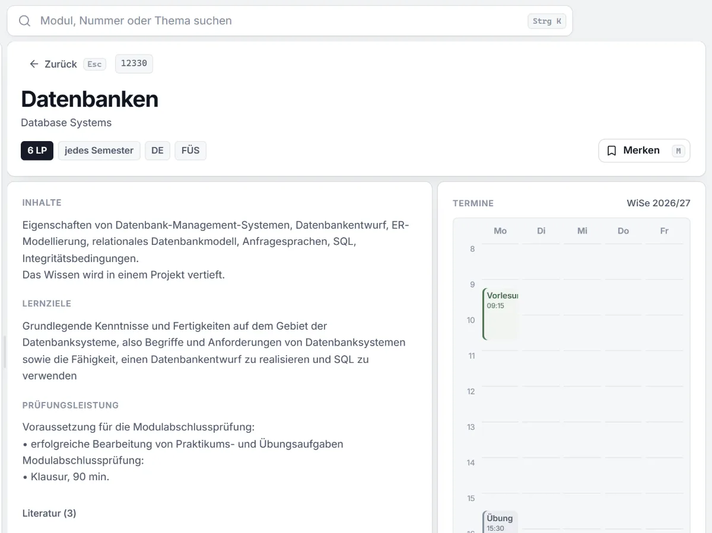
Task: Click the M shortcut badge
Action: tap(678, 151)
